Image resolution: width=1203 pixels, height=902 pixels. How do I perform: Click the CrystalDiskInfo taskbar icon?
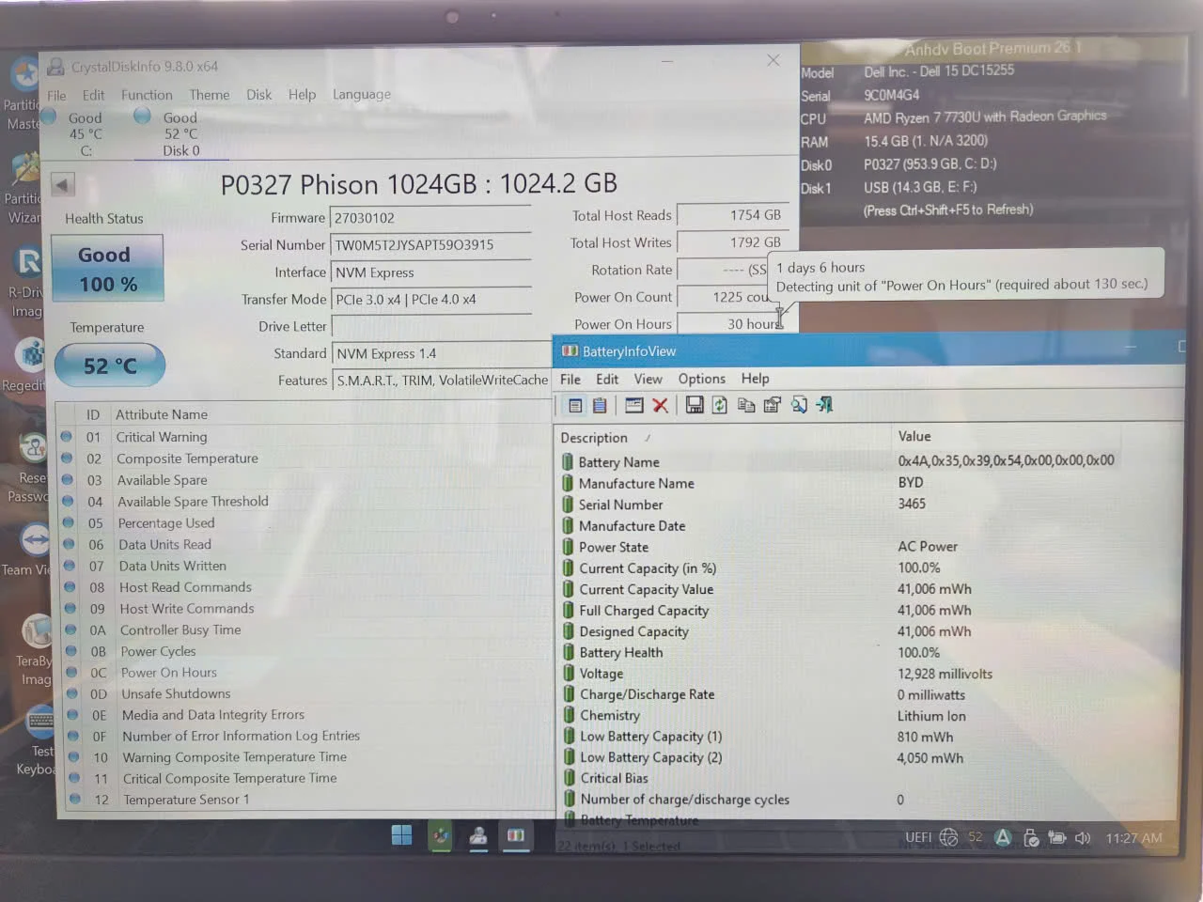point(478,835)
